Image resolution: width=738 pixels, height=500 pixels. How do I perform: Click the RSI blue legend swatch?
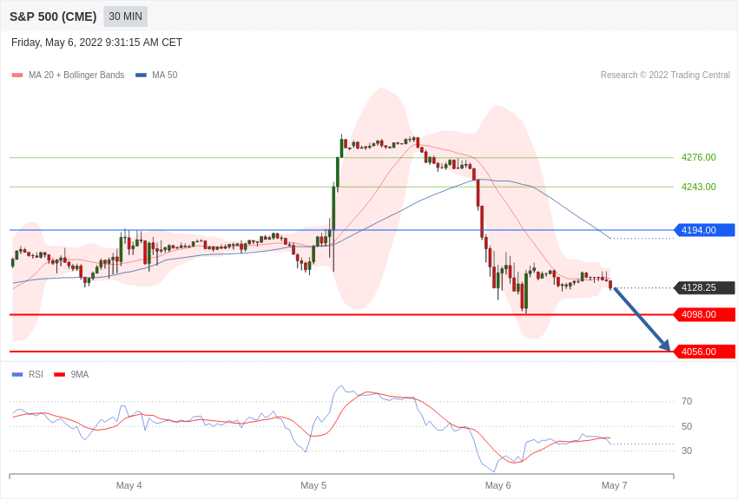[17, 374]
